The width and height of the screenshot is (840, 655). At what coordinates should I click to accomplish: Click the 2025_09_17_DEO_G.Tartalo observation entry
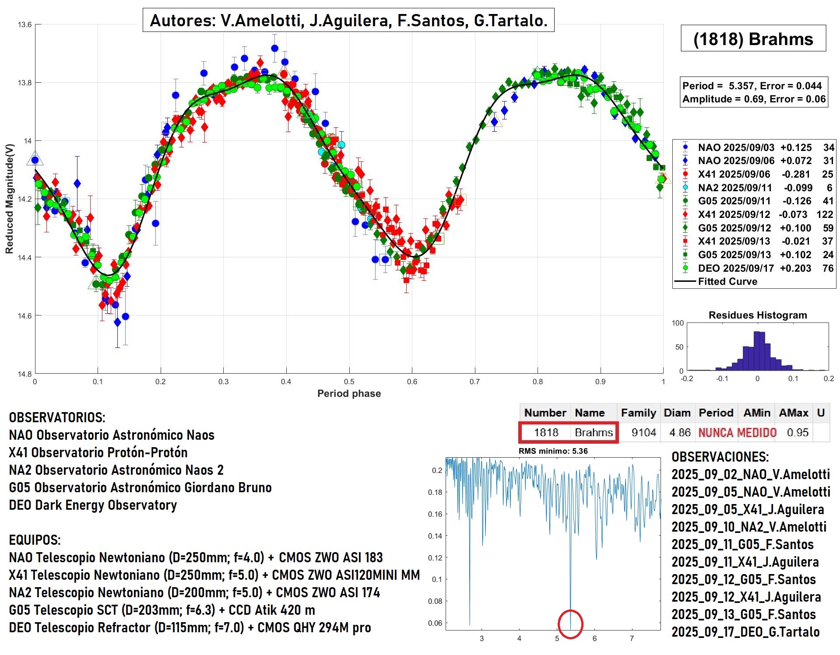(x=745, y=632)
